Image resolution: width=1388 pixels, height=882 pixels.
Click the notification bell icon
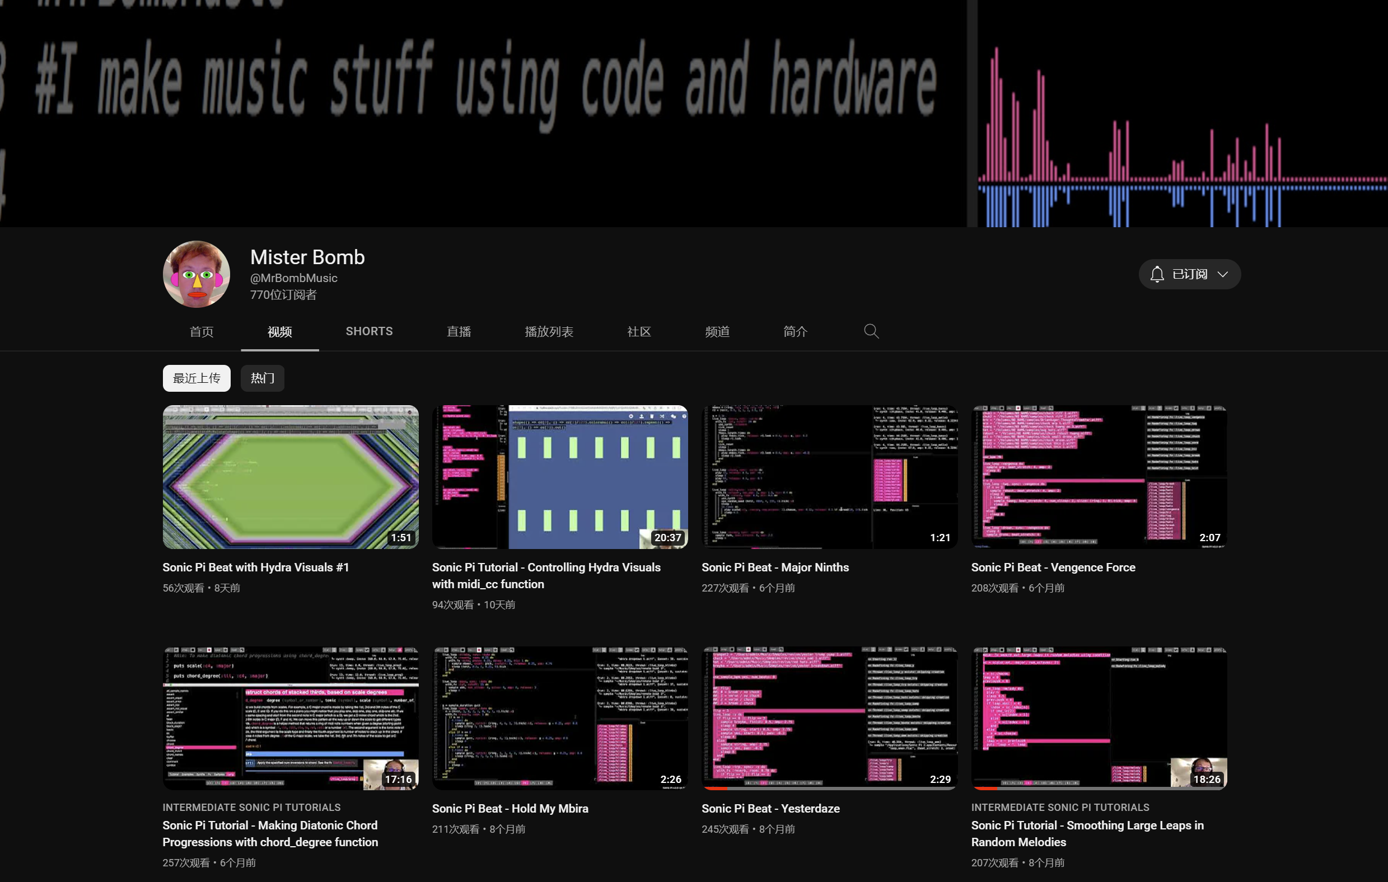1156,274
